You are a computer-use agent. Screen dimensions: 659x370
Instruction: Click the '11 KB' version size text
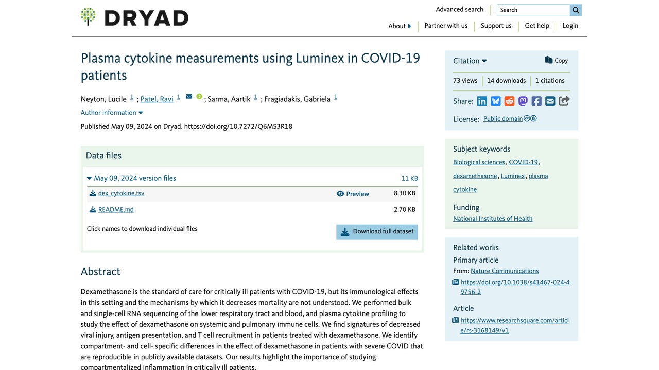click(x=410, y=179)
